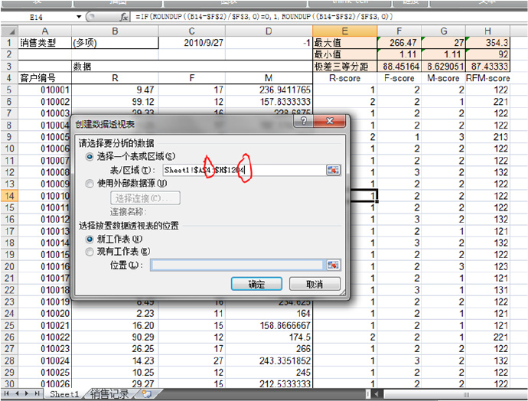Click the insert new worksheet tab icon
This screenshot has width=528, height=401.
point(147,393)
